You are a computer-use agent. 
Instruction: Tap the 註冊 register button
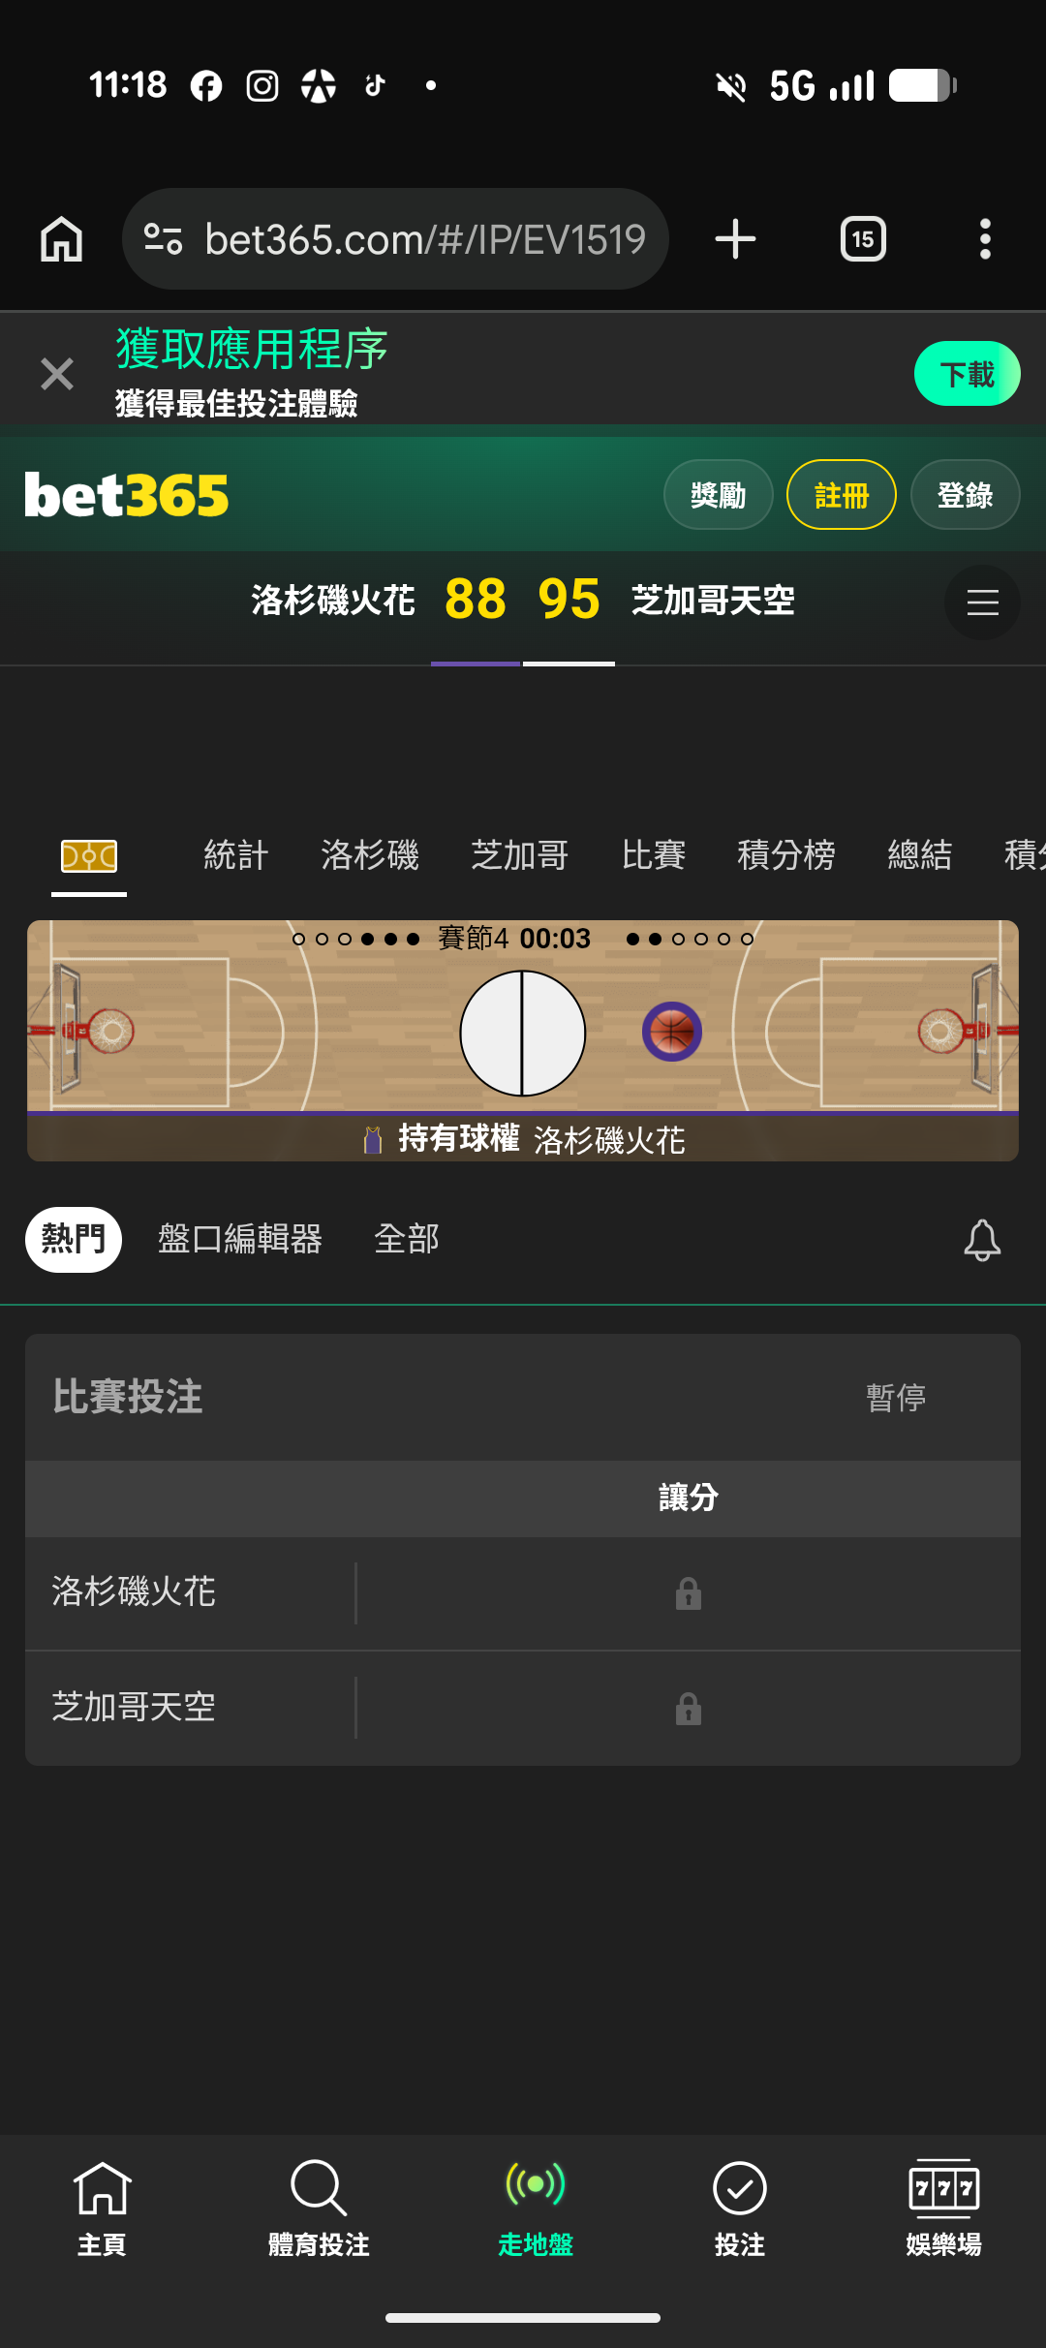(841, 495)
